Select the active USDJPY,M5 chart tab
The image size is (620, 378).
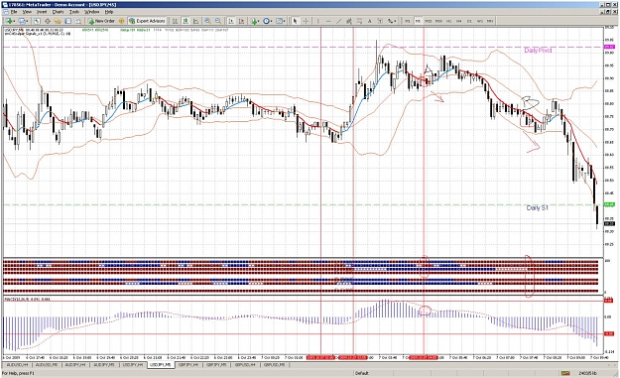[x=161, y=364]
